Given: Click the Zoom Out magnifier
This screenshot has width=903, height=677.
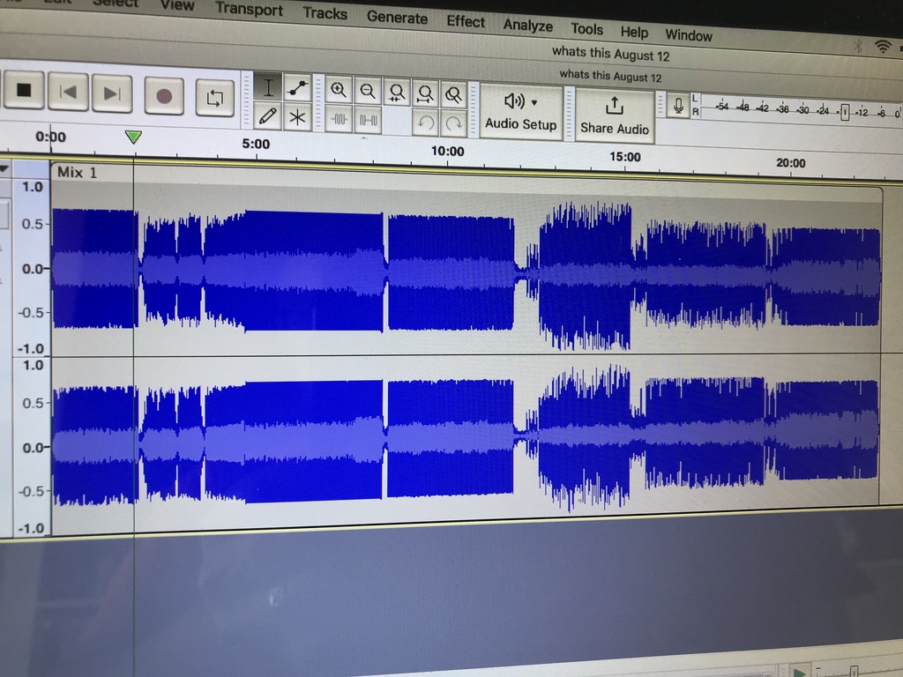Looking at the screenshot, I should 368,92.
